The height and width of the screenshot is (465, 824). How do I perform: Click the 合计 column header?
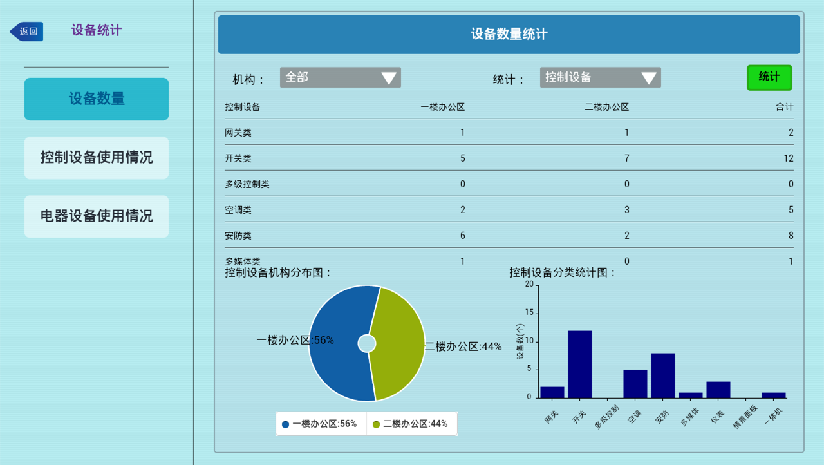[785, 107]
